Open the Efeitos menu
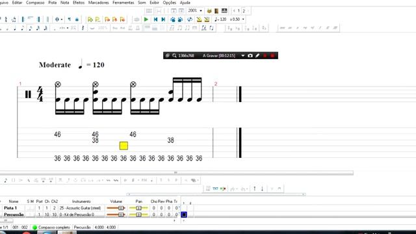 pos(79,3)
